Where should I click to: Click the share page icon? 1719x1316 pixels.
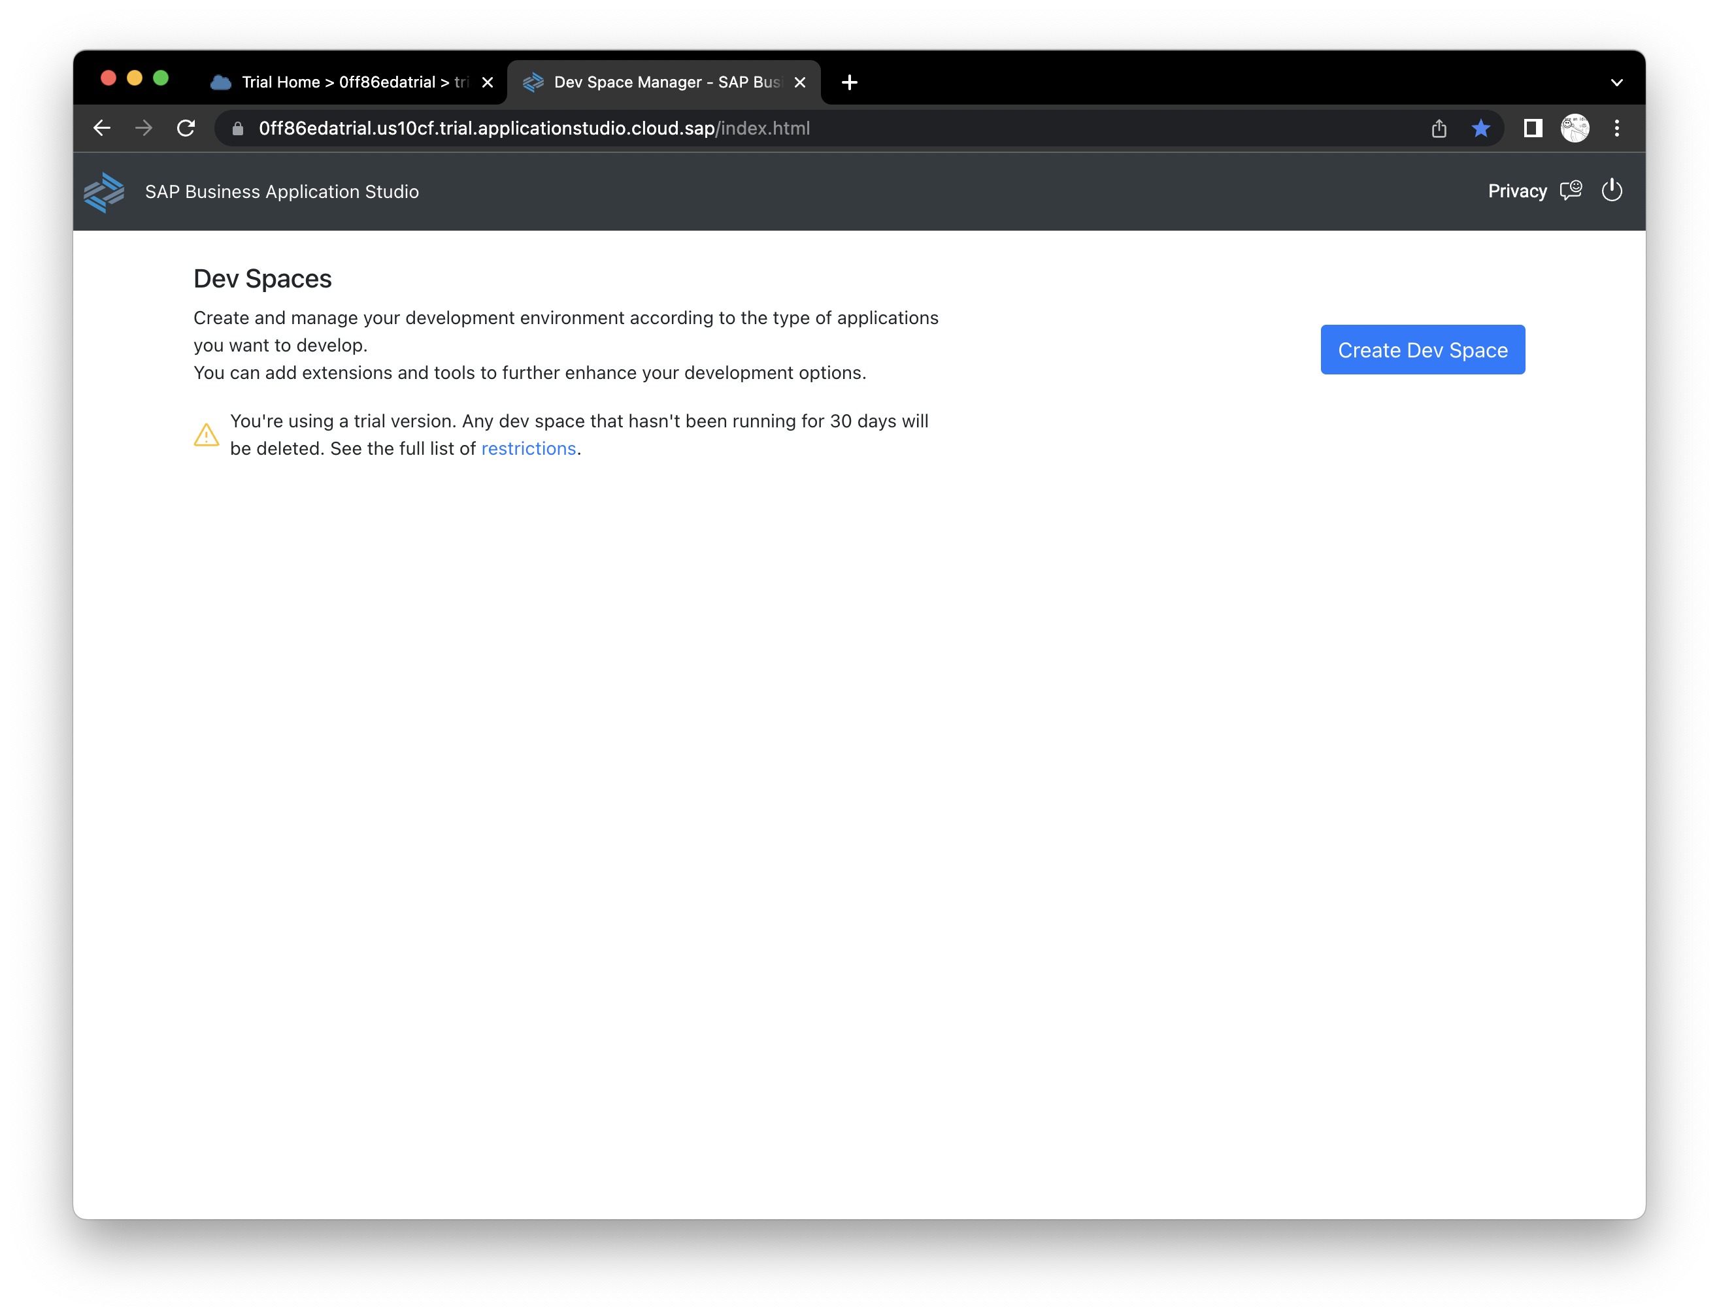[1439, 129]
